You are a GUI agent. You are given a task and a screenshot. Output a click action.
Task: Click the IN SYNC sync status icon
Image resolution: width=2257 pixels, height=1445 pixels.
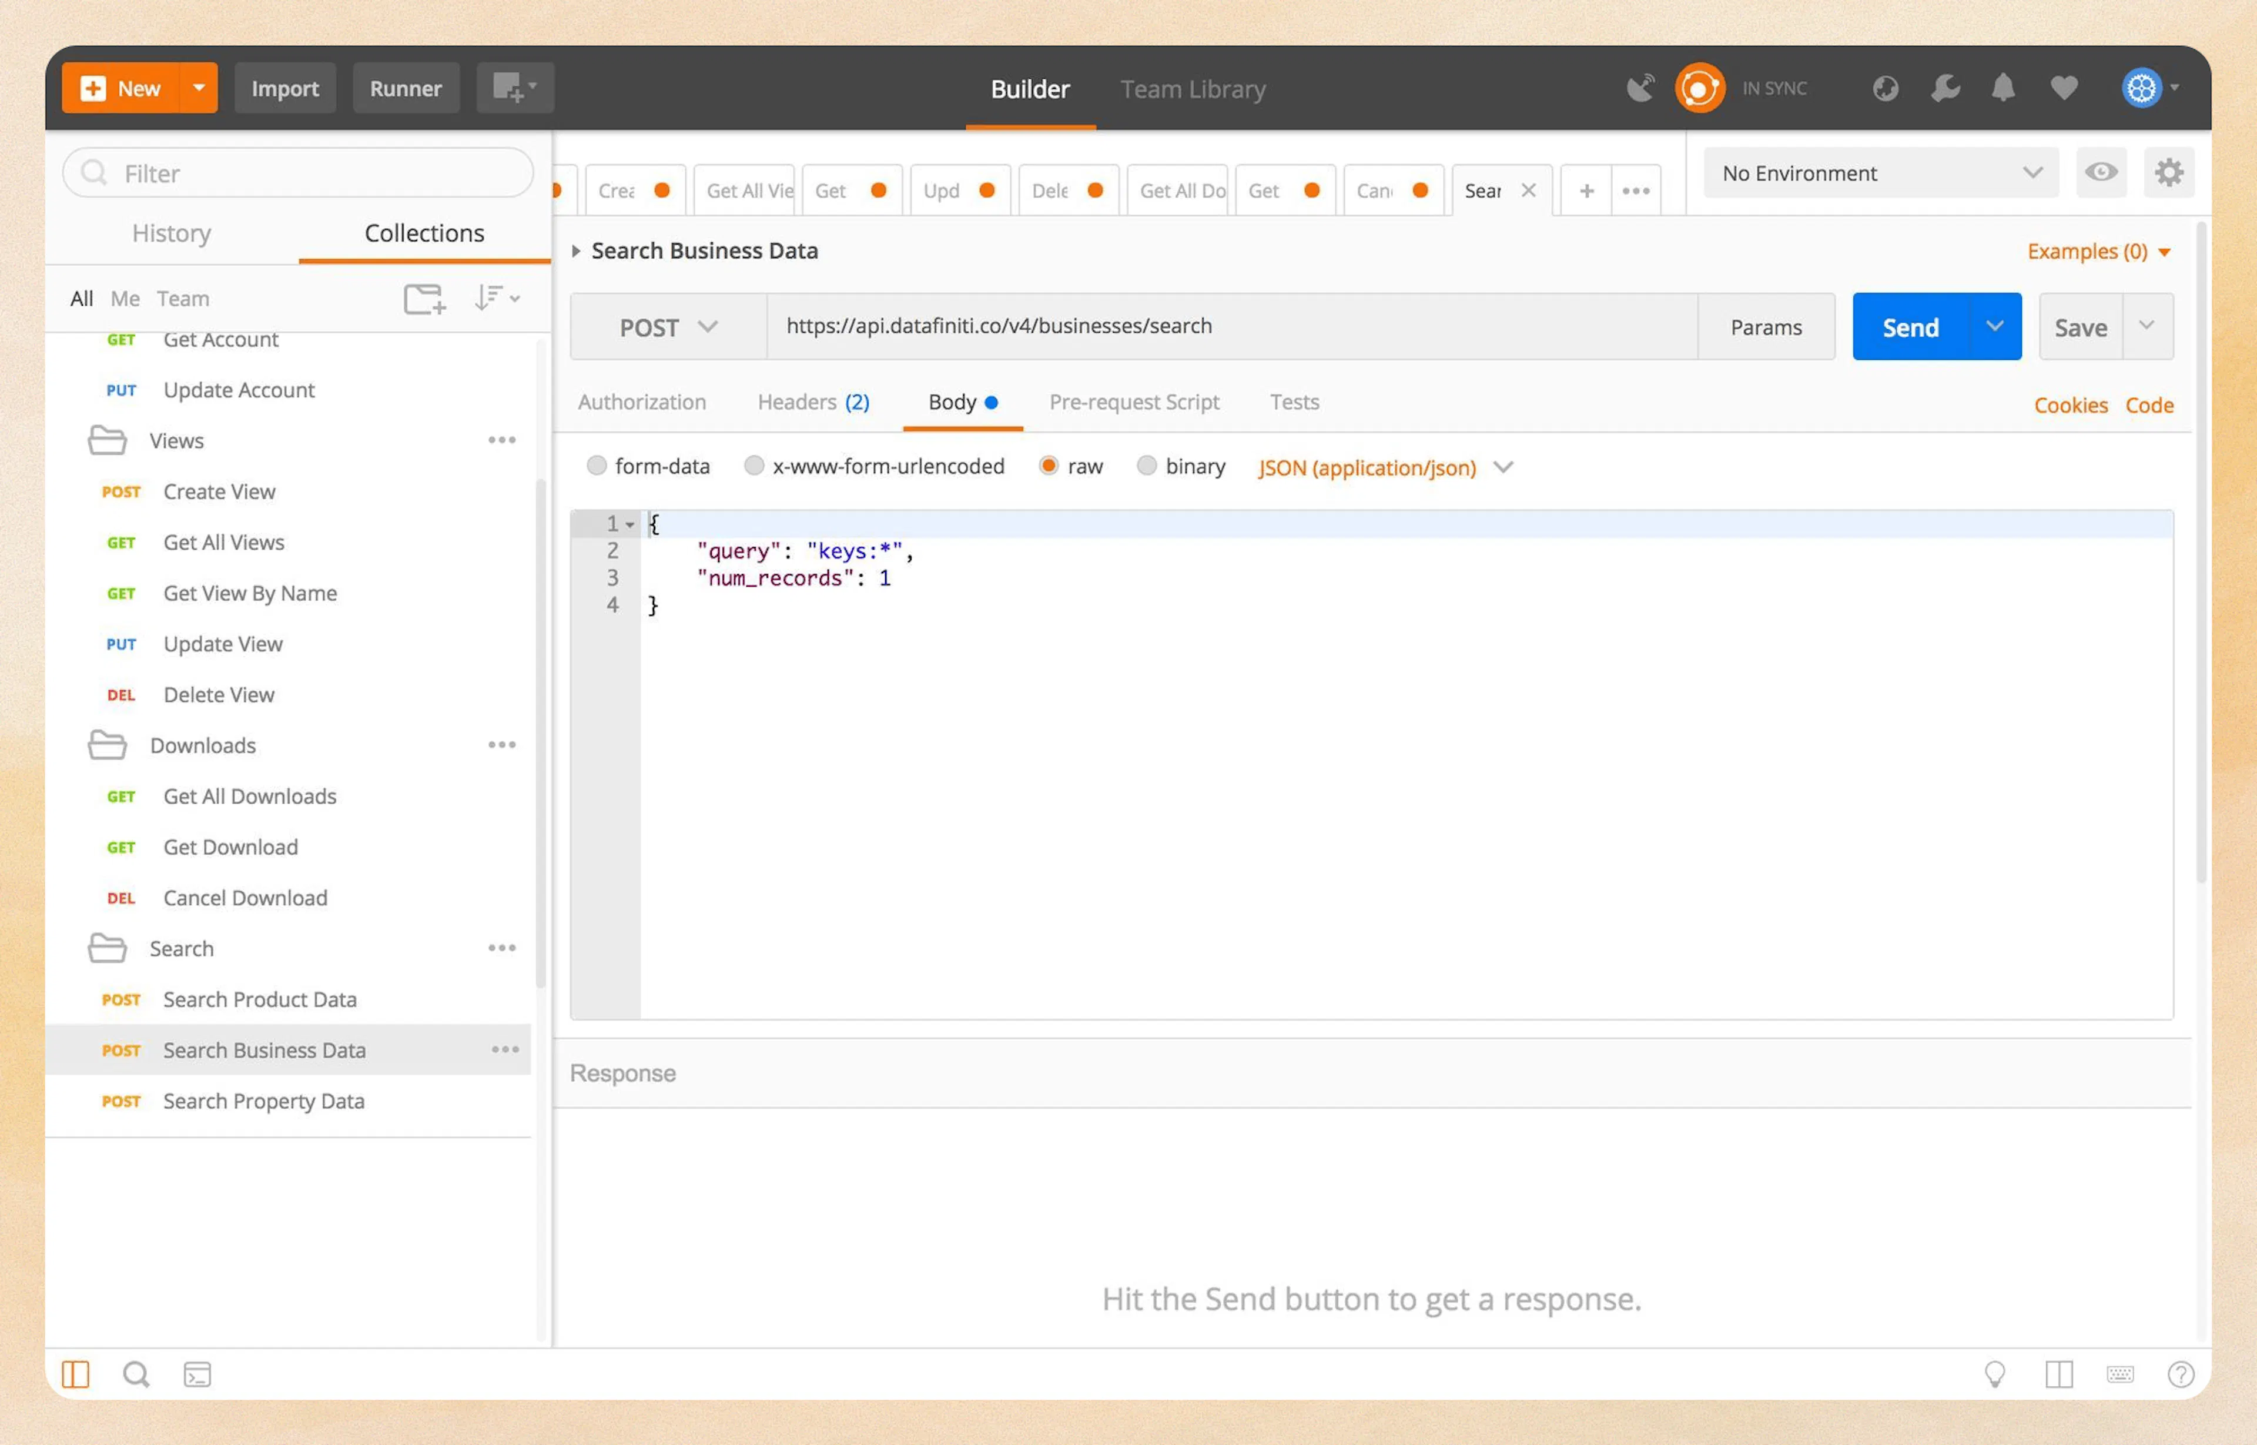click(x=1700, y=87)
